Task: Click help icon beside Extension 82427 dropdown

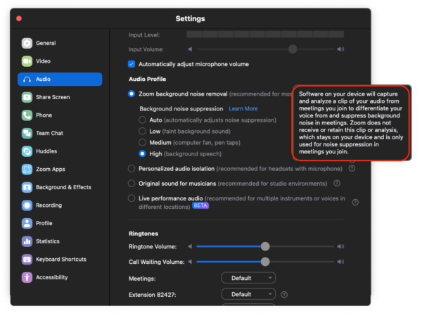Action: [284, 294]
